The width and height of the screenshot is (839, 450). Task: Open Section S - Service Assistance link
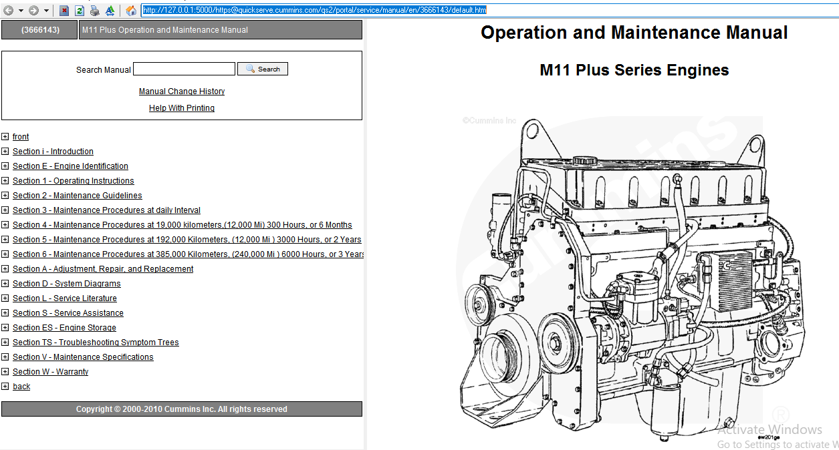pos(68,313)
